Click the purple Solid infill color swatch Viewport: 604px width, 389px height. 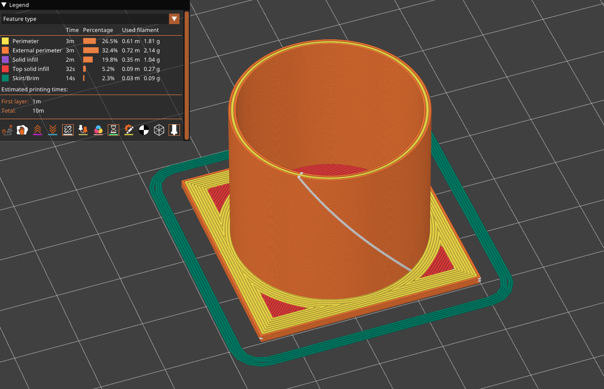[5, 59]
